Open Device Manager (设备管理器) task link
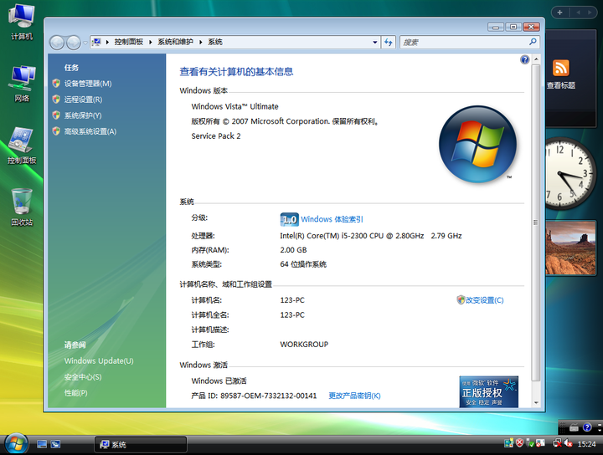 coord(88,84)
